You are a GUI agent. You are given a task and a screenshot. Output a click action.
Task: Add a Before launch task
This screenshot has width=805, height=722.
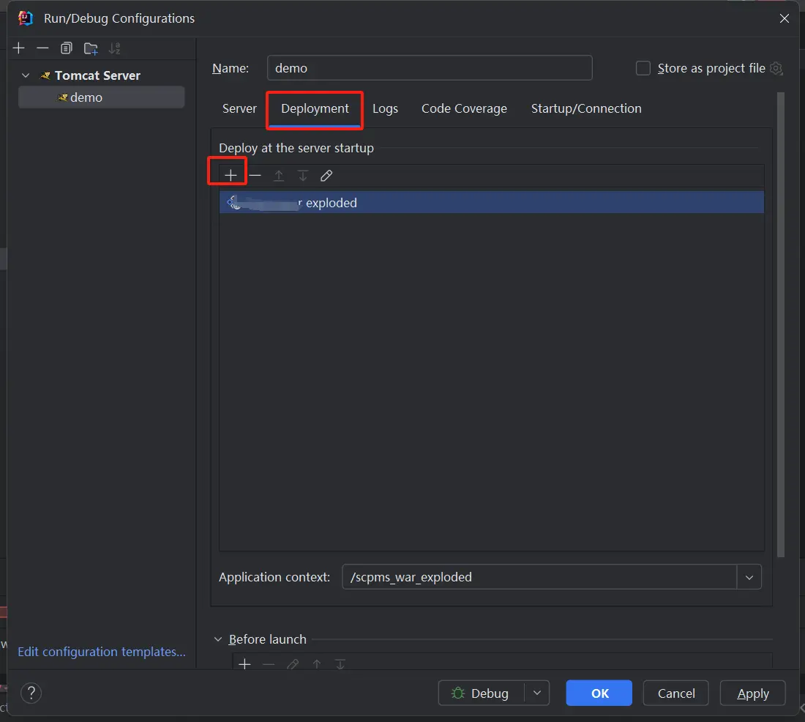(244, 663)
